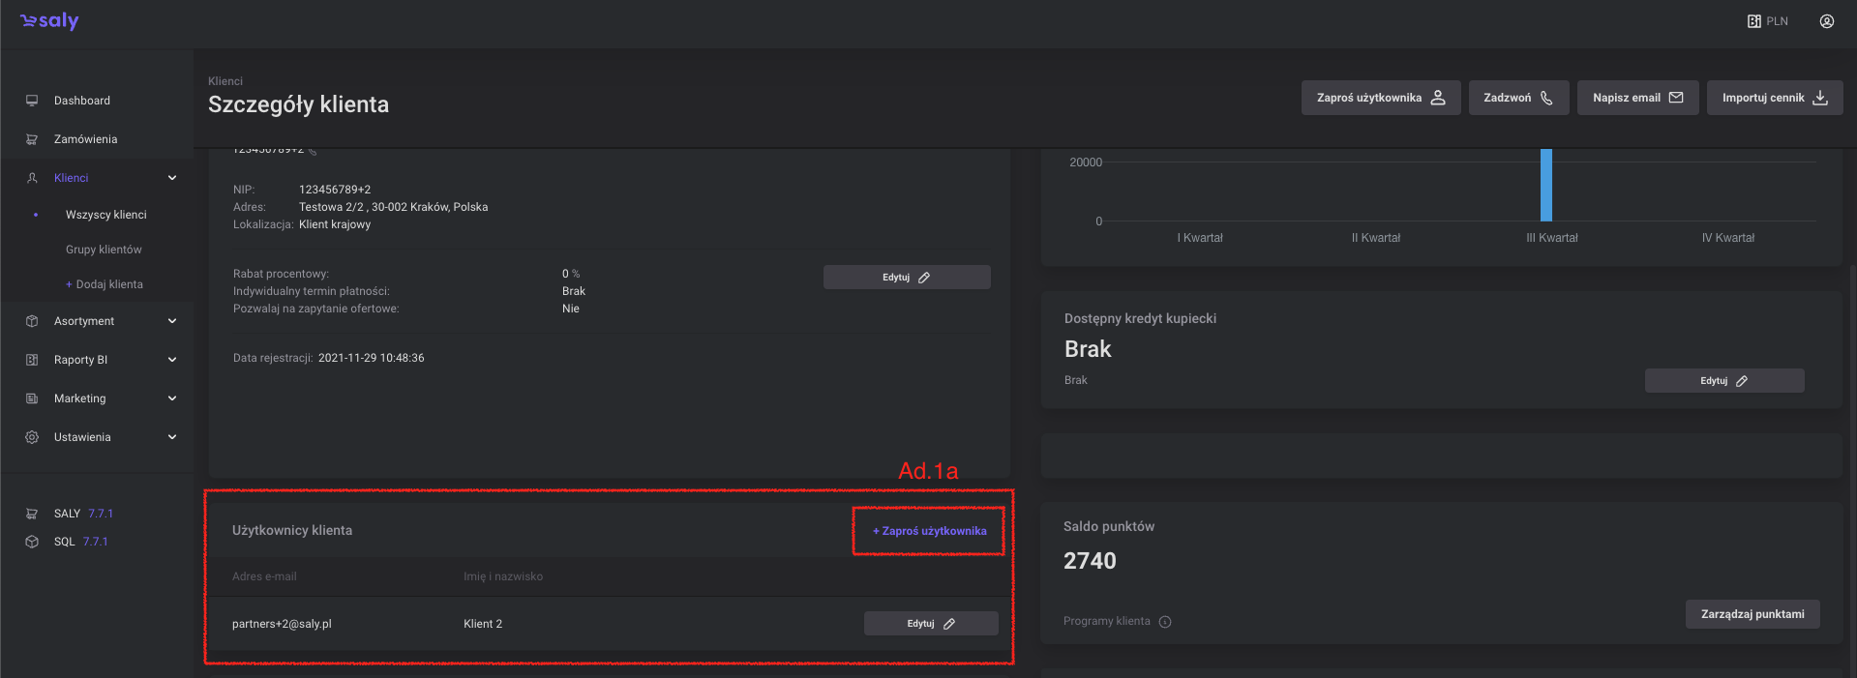Click info icon beside Programy klienta
The image size is (1857, 678).
tap(1165, 622)
